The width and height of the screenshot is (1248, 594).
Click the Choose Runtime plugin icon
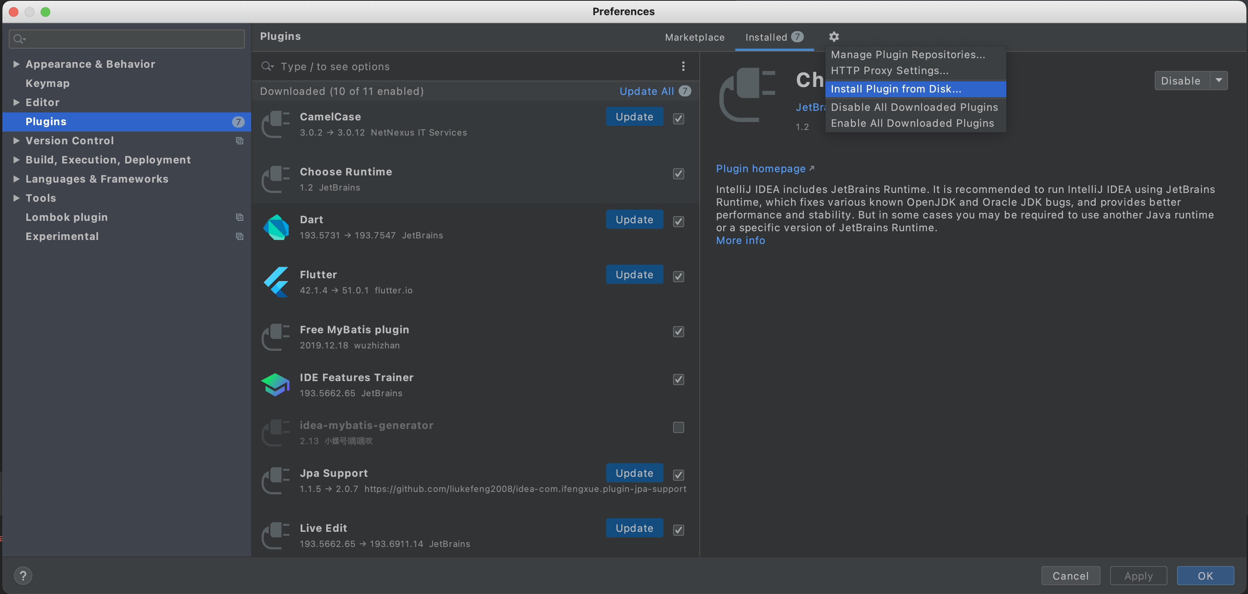tap(276, 179)
